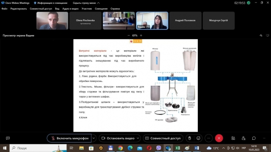Open Microsoft Store from the taskbar
The height and width of the screenshot is (152, 271).
[x=91, y=148]
